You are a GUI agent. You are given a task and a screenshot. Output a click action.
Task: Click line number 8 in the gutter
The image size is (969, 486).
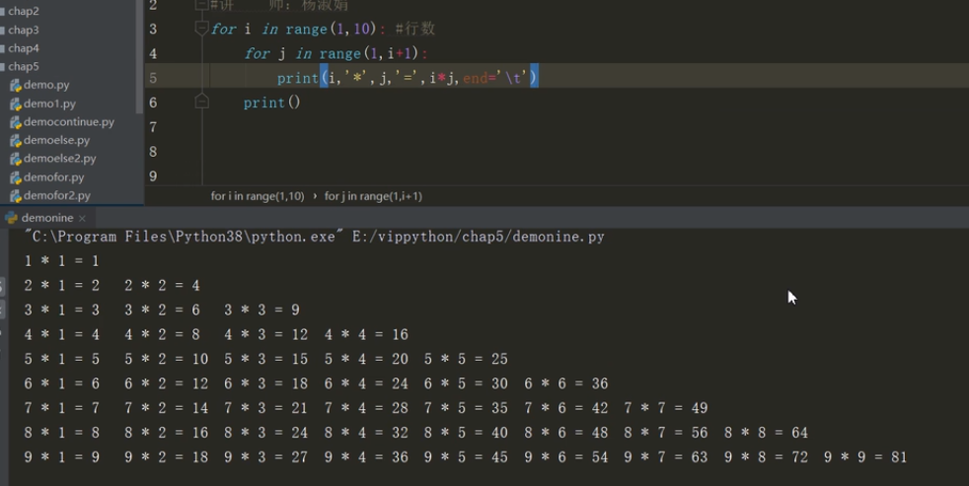coord(153,151)
